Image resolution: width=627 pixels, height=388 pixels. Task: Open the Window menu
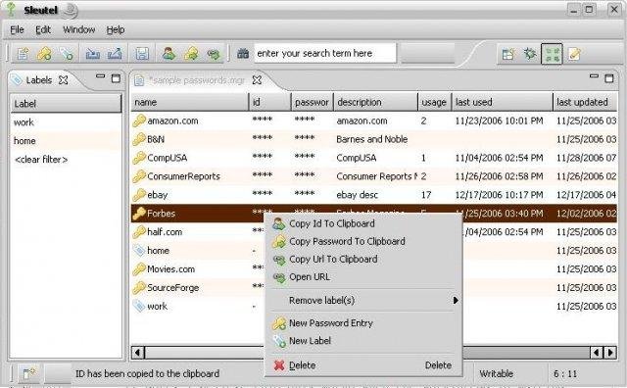click(78, 29)
